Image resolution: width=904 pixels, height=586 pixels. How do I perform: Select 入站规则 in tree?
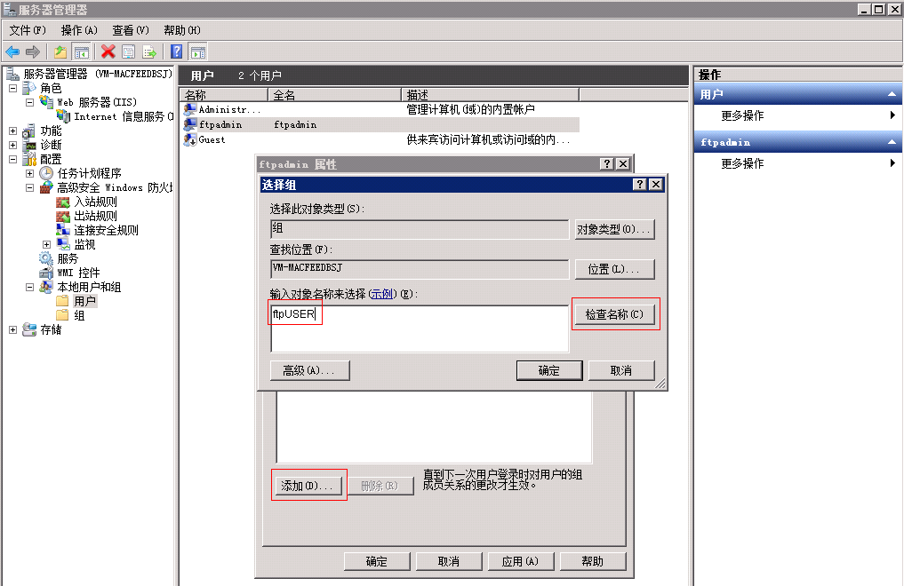[x=96, y=202]
